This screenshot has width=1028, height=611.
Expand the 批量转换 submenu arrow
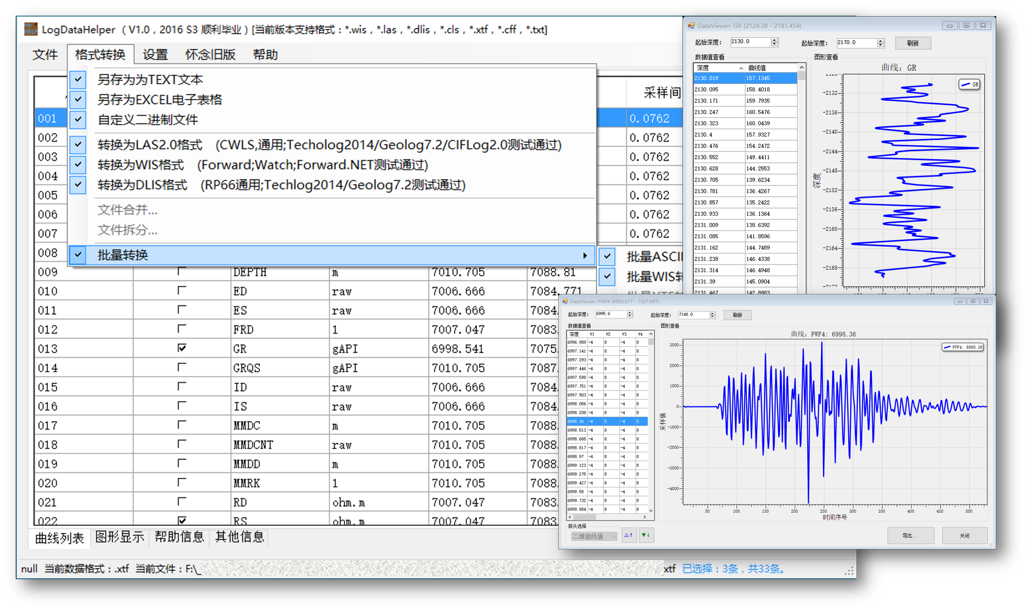[x=585, y=255]
